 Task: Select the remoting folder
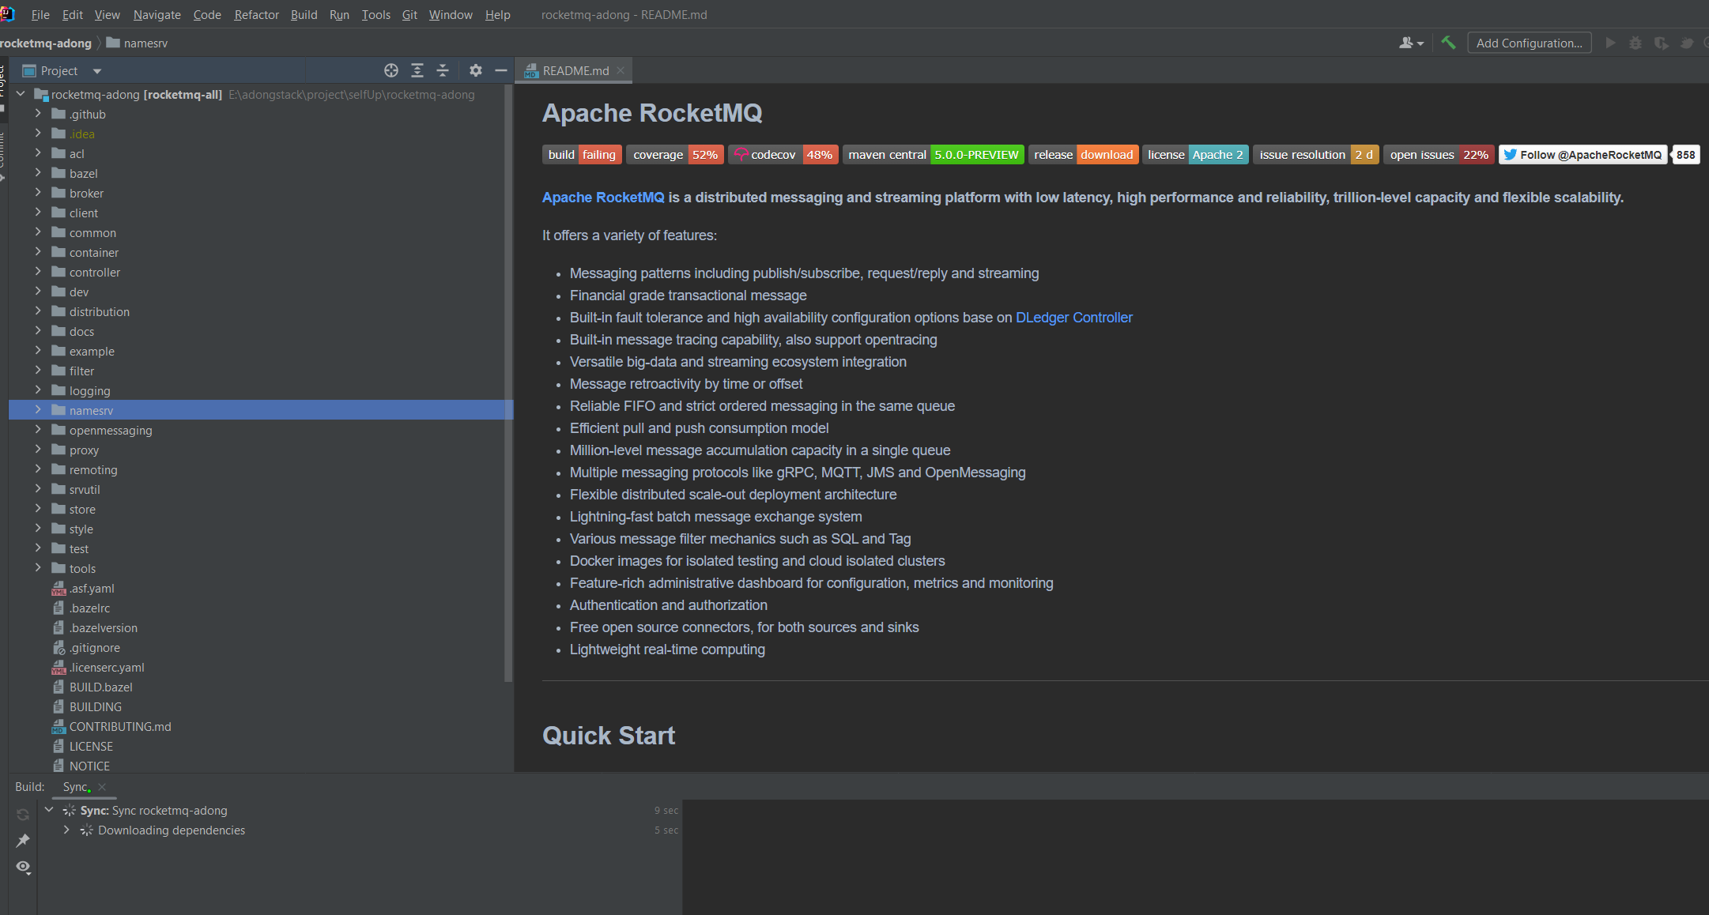93,470
